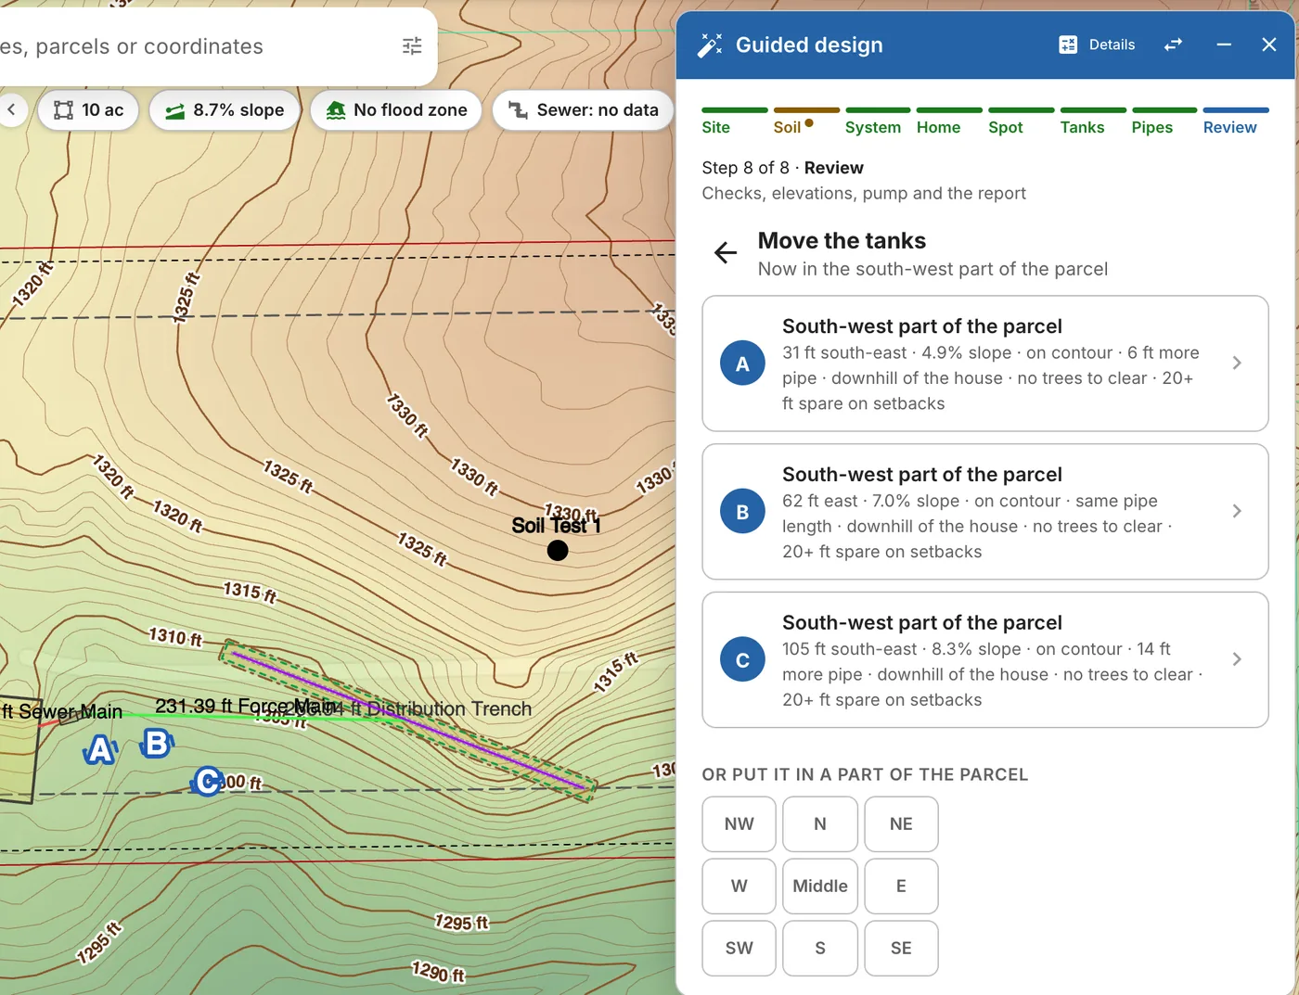This screenshot has height=995, width=1299.
Task: Expand option B chevron arrow
Action: tap(1237, 511)
